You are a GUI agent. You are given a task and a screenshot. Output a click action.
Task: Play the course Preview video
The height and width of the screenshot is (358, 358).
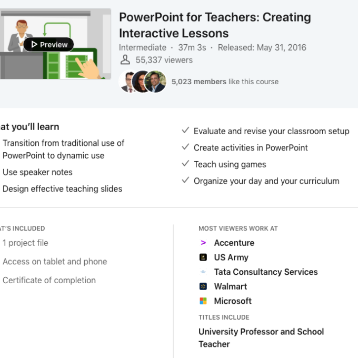coord(48,45)
